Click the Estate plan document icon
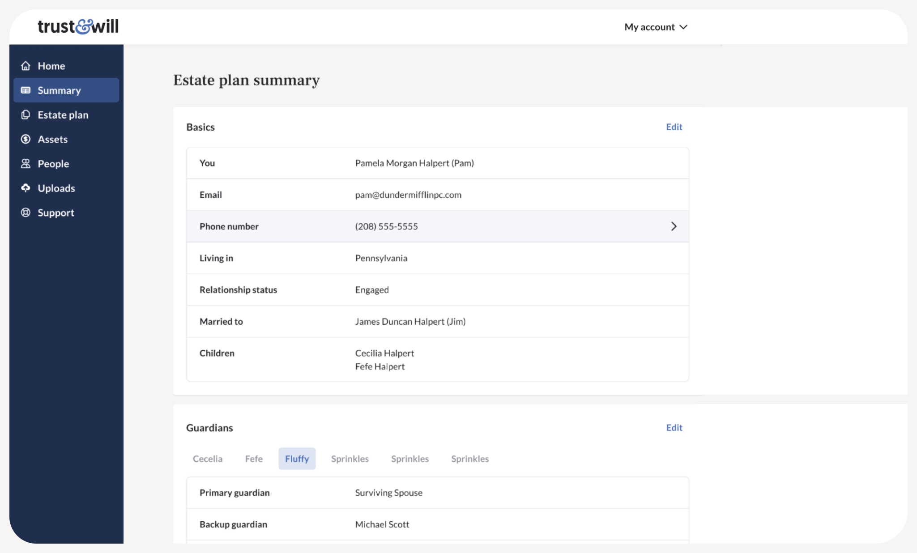The image size is (917, 553). pos(26,115)
